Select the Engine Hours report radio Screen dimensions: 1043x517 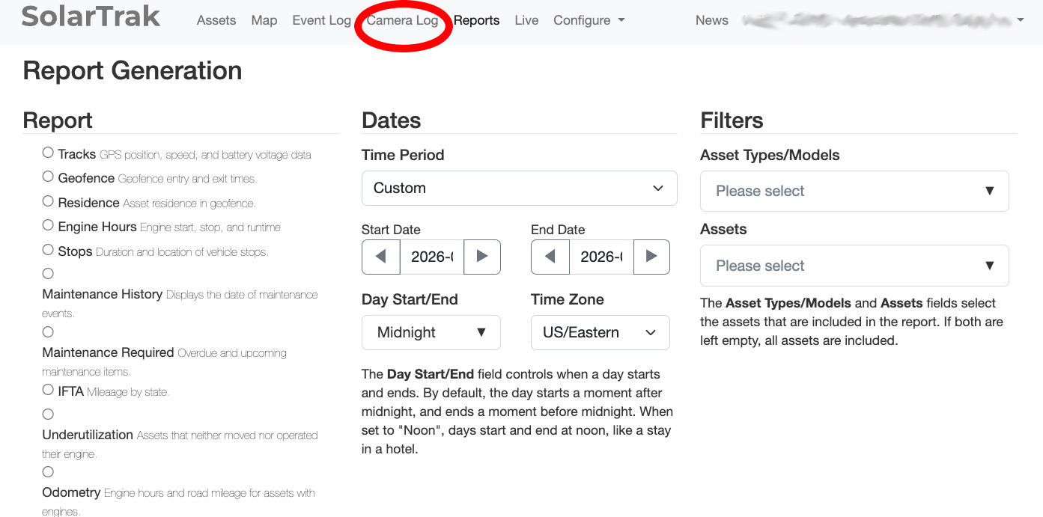(48, 225)
